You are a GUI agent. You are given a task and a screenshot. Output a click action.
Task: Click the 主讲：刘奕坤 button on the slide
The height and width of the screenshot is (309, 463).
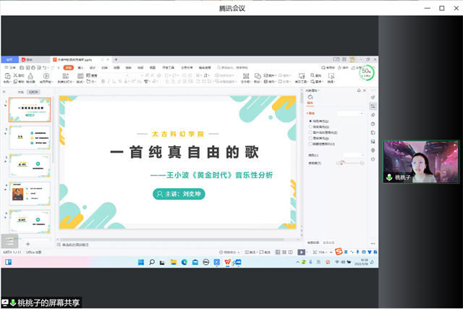pos(179,194)
